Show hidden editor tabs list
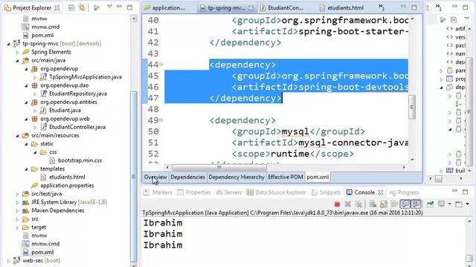Screen dimensions: 476x267 click(x=382, y=7)
